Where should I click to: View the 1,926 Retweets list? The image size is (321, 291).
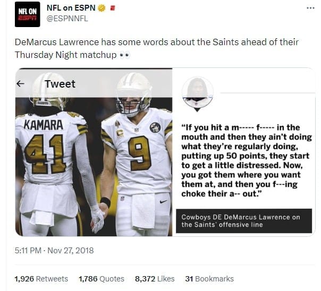[41, 279]
